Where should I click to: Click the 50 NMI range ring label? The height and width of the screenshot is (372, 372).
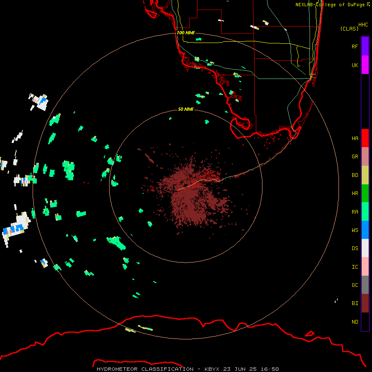click(x=186, y=109)
